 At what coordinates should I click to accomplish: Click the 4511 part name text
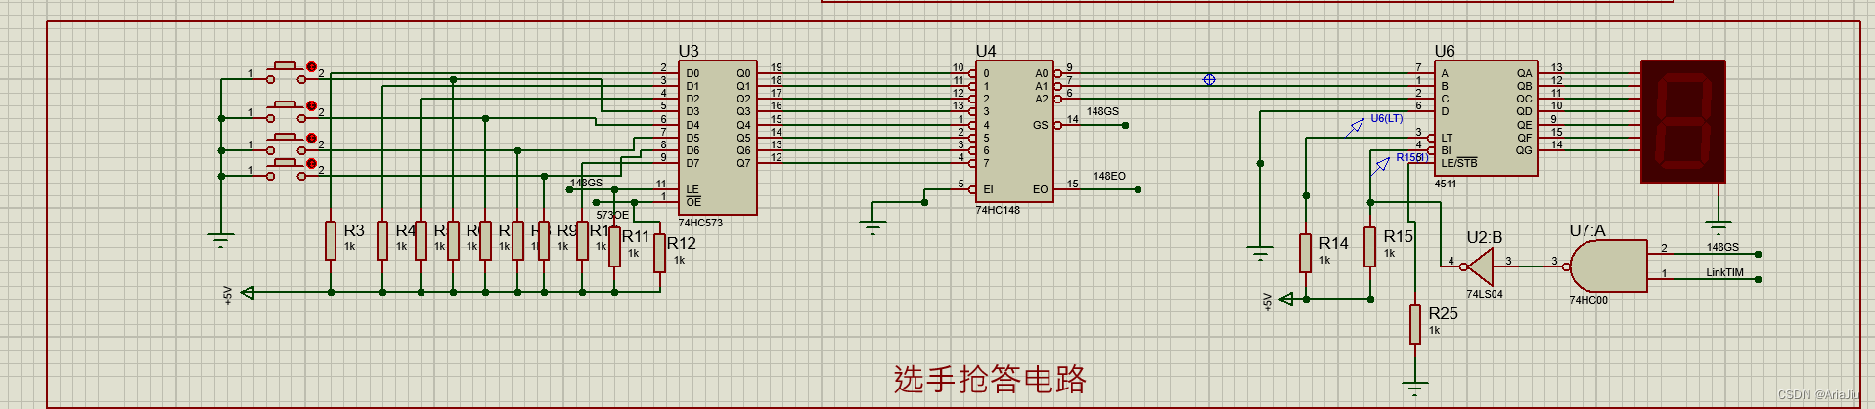coord(1446,184)
